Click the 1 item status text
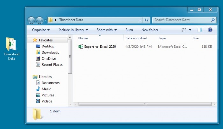 [x=55, y=111]
